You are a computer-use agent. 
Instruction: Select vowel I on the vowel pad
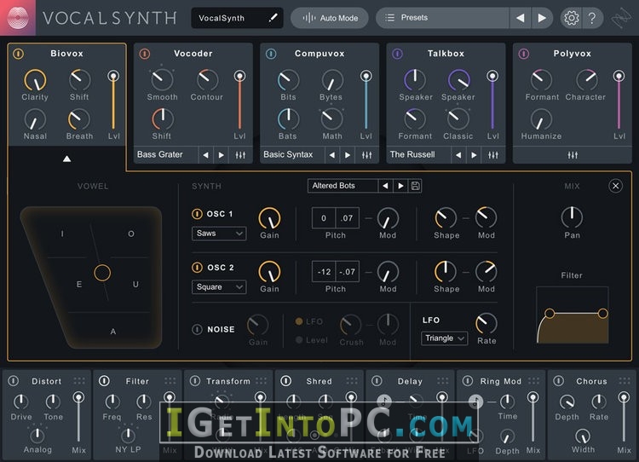click(x=62, y=234)
